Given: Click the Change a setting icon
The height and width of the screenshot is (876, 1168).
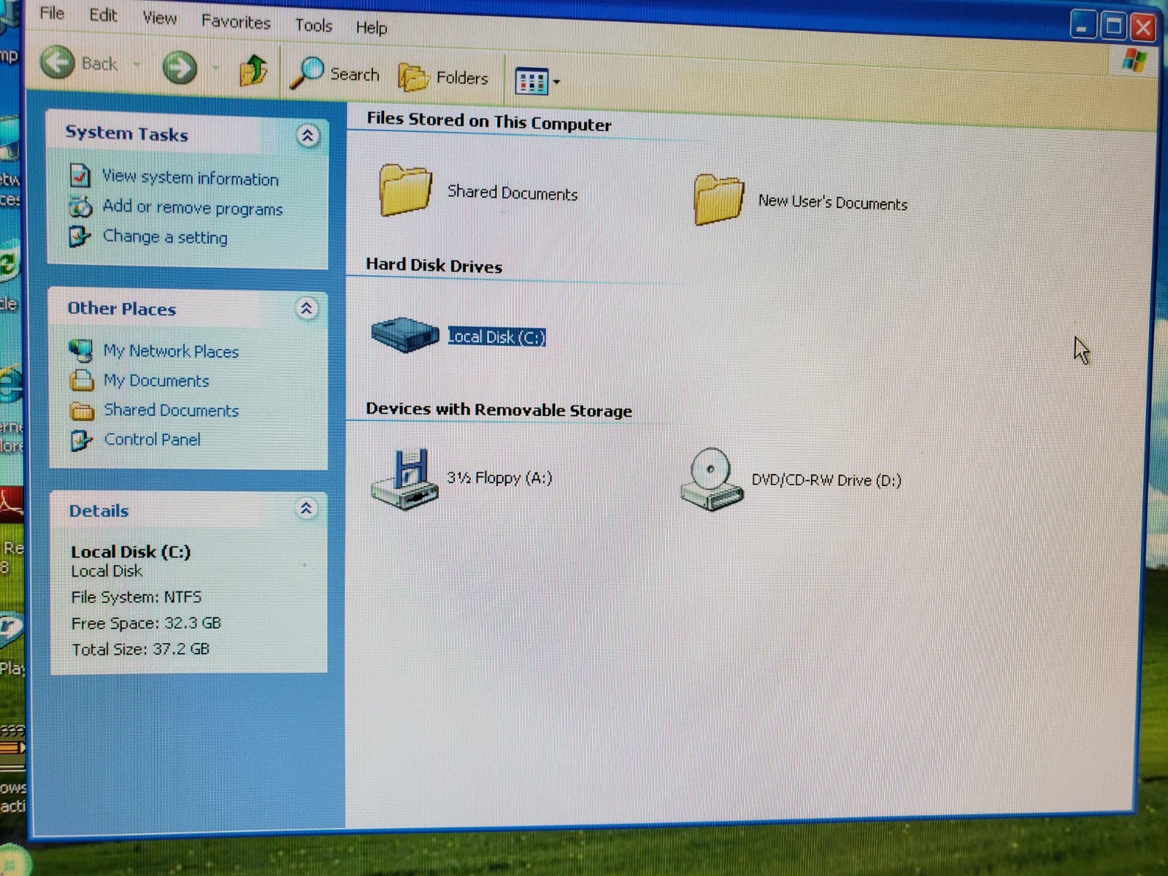Looking at the screenshot, I should tap(80, 236).
